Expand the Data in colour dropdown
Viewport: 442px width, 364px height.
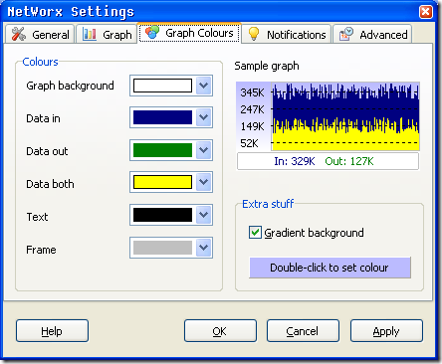click(204, 117)
